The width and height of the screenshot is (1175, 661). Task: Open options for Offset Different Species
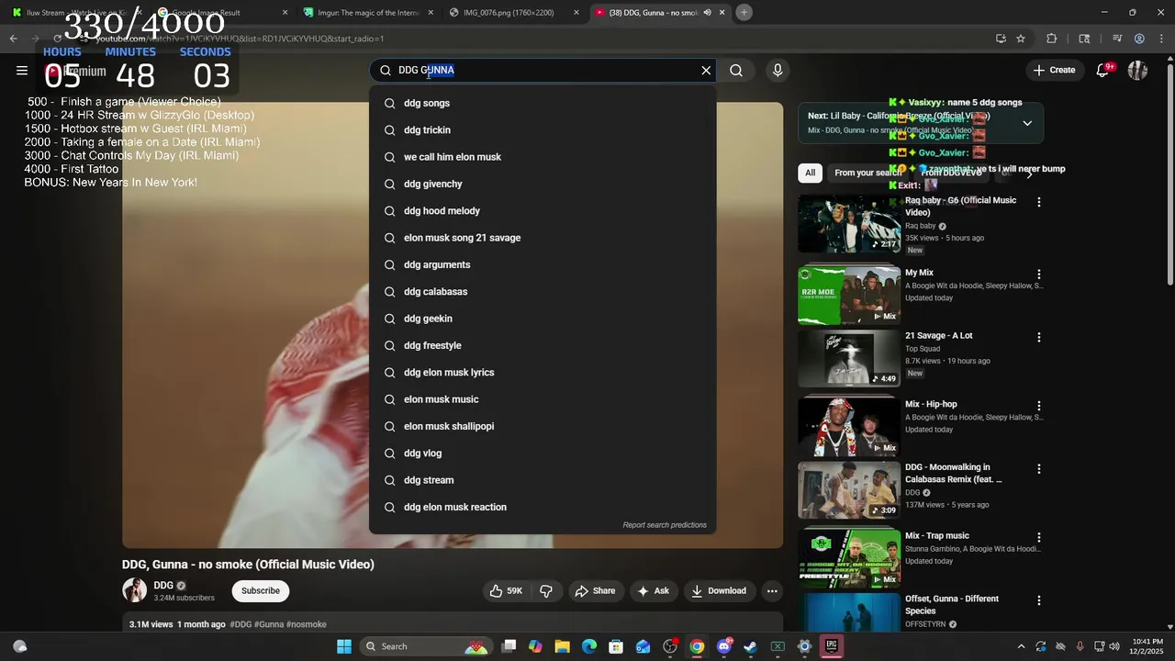[x=1039, y=600]
